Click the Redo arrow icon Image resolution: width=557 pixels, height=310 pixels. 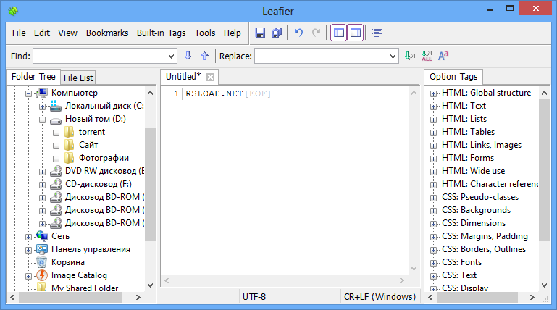coord(316,33)
